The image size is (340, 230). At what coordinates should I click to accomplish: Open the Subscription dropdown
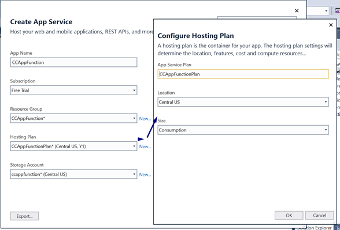[73, 90]
